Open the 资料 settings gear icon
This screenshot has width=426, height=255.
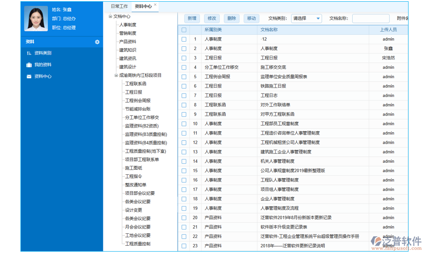point(97,42)
